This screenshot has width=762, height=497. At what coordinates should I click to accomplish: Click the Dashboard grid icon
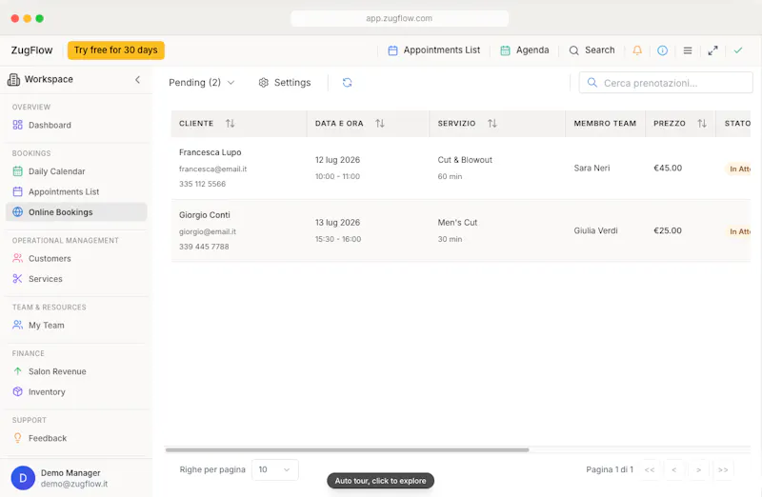coord(17,125)
